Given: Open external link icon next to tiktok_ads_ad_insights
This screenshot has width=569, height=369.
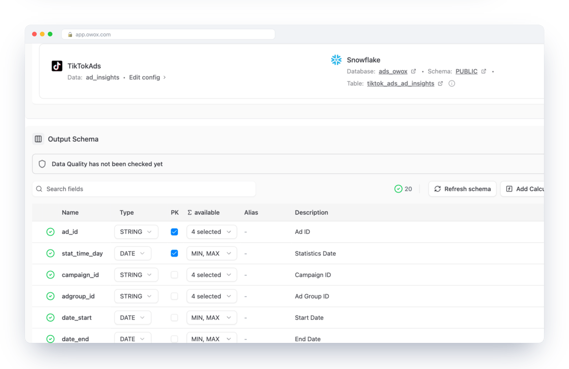Looking at the screenshot, I should (x=441, y=84).
